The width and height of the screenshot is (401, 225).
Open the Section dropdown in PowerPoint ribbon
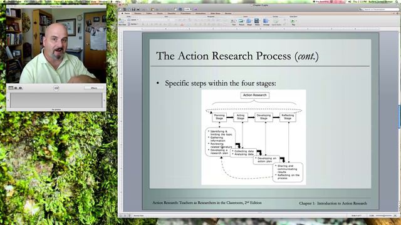coord(133,24)
